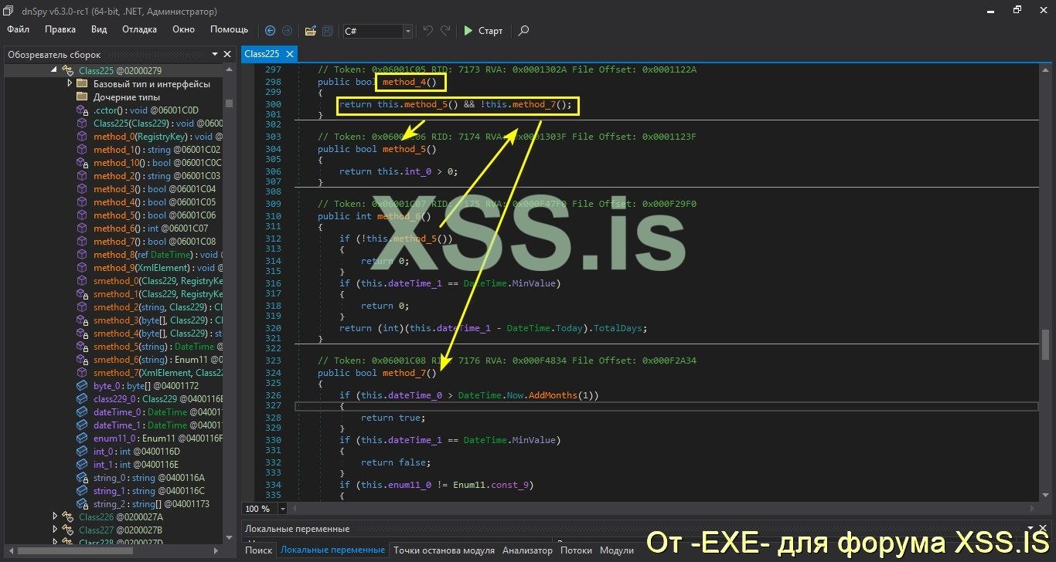Viewport: 1056px width, 562px height.
Task: Select the Дочерние типы folder icon
Action: pos(82,96)
